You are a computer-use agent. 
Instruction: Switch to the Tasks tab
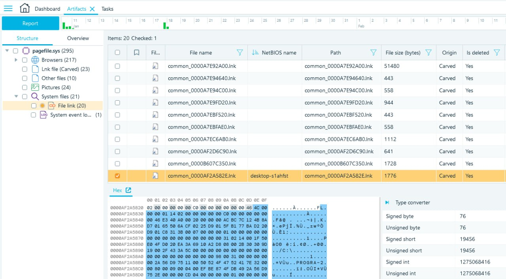click(x=107, y=9)
